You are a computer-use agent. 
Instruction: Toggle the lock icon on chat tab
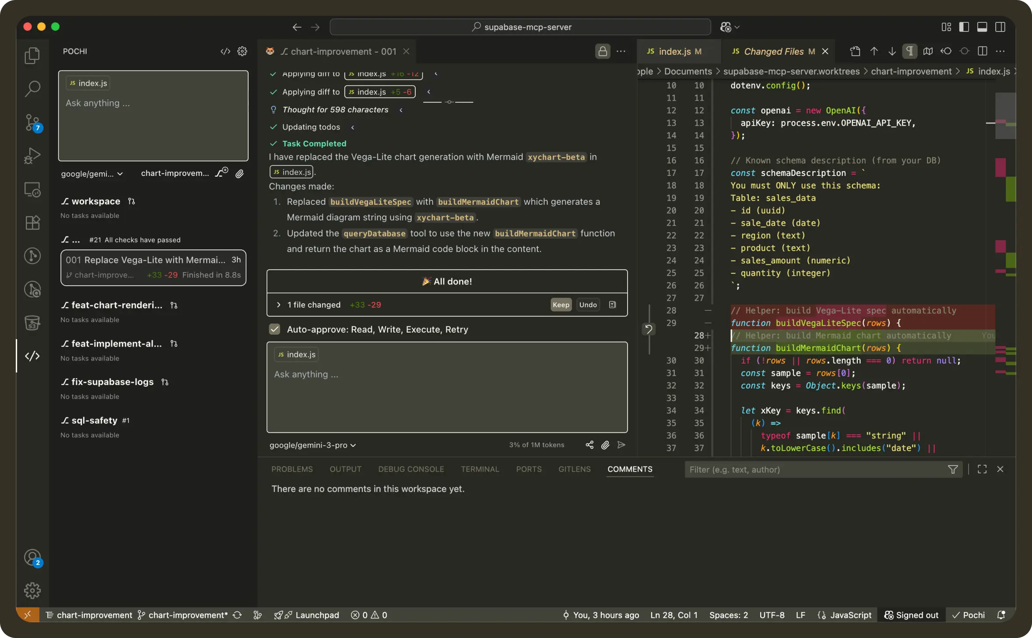[x=603, y=51]
